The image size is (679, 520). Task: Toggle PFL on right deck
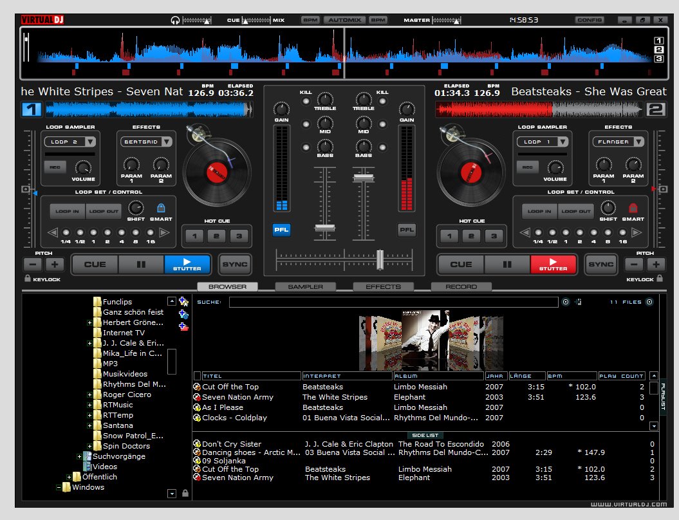407,230
